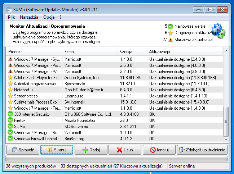This screenshot has width=234, height=174.
Task: Click scrollbar down arrow in product list
Action: pyautogui.click(x=226, y=140)
